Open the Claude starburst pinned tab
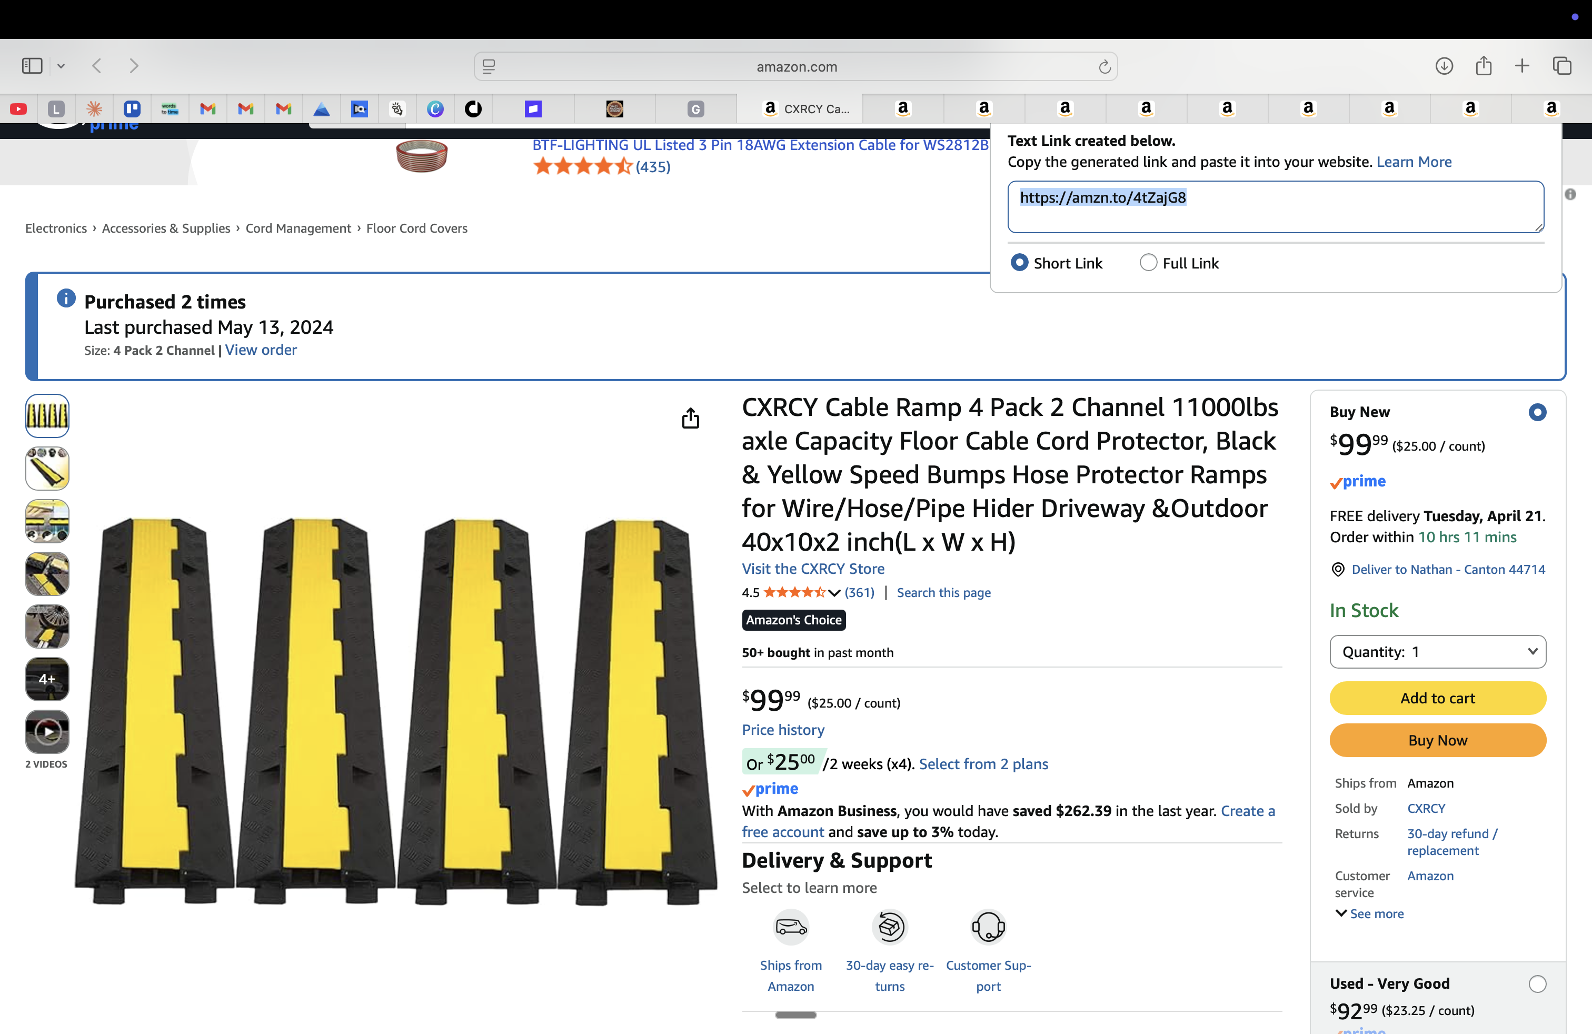 tap(94, 108)
